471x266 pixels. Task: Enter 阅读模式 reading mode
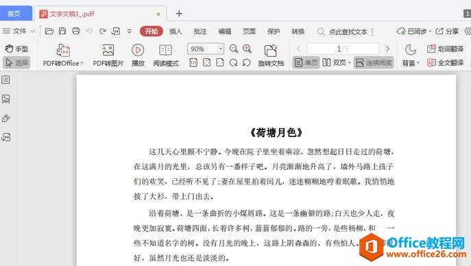[165, 55]
